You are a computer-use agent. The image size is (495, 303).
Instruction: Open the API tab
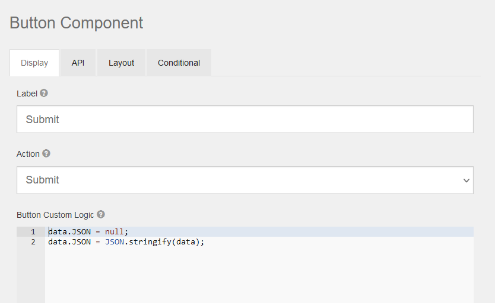(x=78, y=63)
